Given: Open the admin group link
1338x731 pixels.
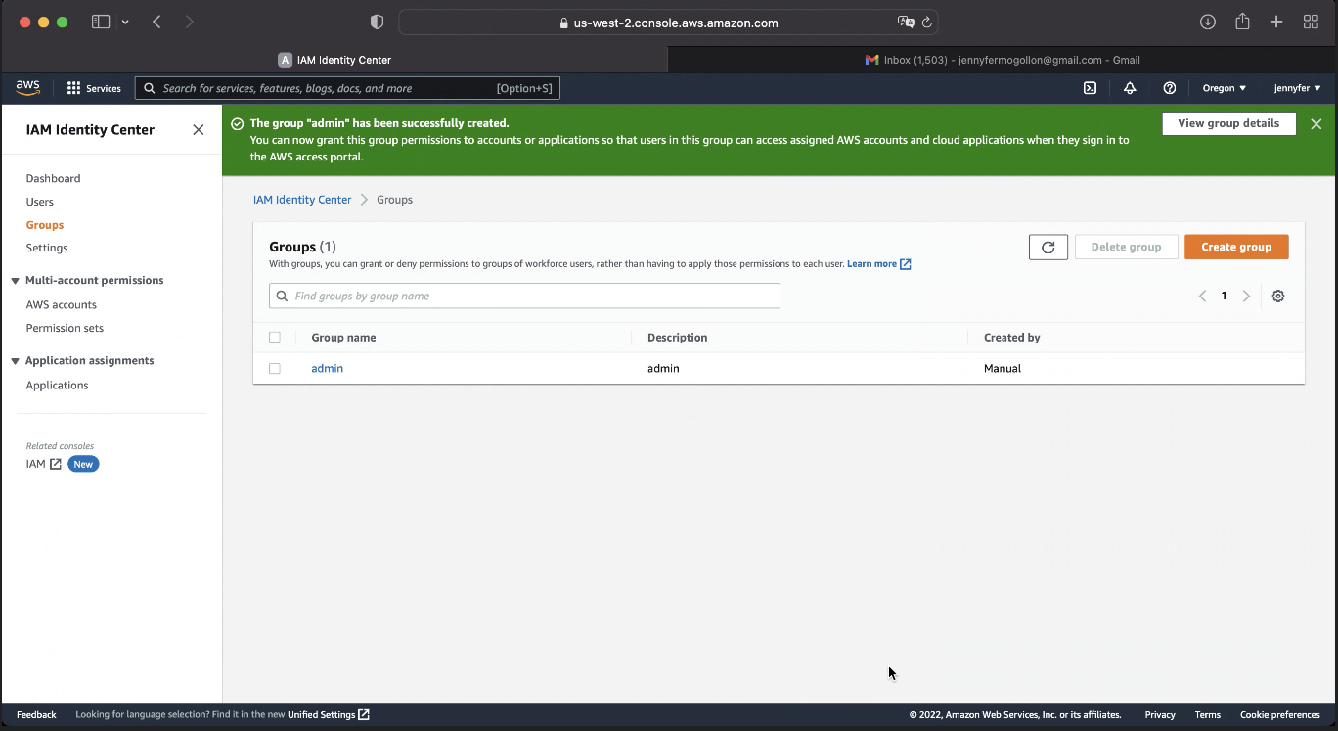Looking at the screenshot, I should [x=328, y=369].
